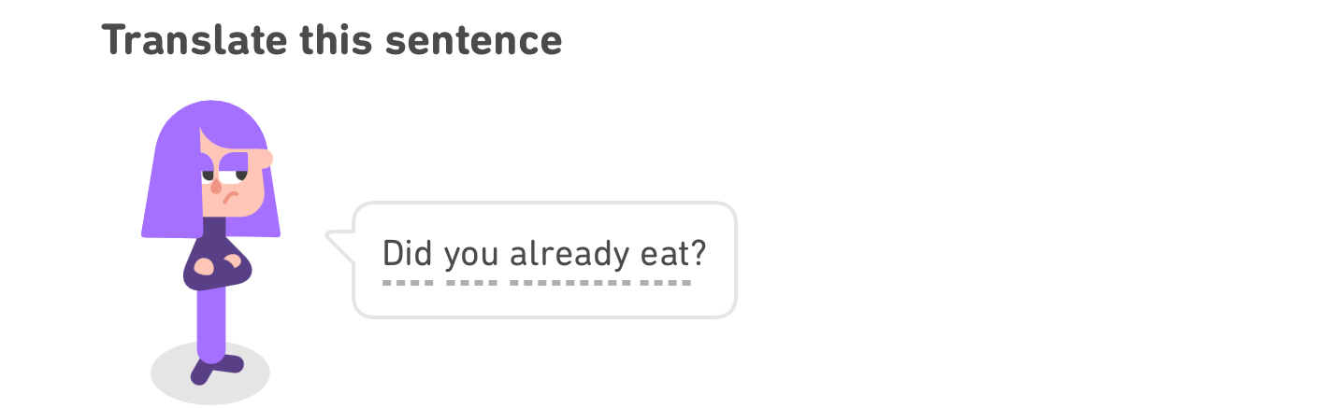Click the dotted underline beneath "you"

(473, 282)
